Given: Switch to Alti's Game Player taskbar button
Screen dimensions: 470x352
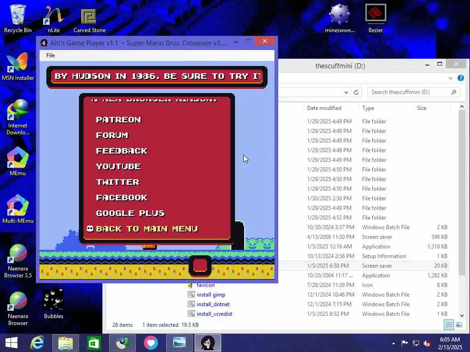Looking at the screenshot, I should click(208, 343).
